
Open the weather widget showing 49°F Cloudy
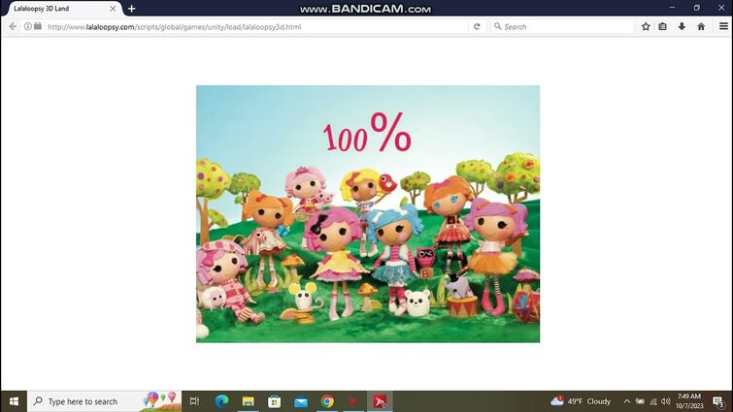(x=581, y=401)
